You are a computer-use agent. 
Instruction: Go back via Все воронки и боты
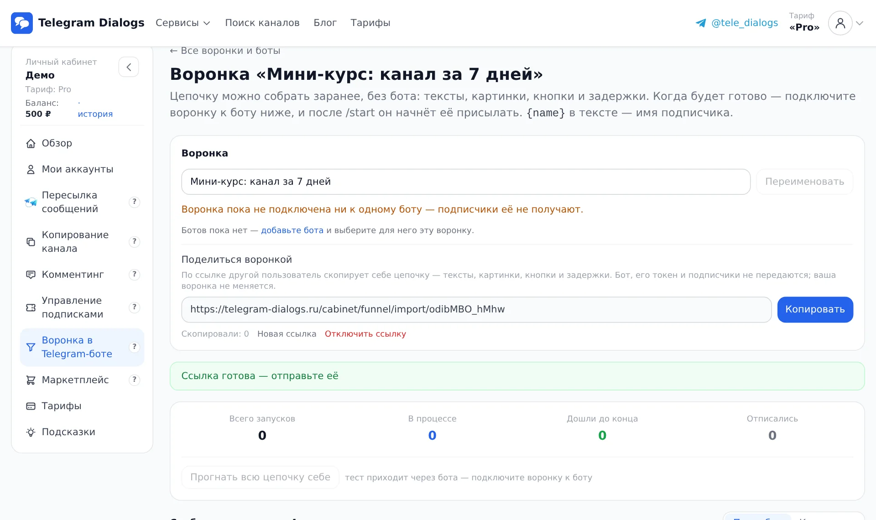(x=225, y=51)
